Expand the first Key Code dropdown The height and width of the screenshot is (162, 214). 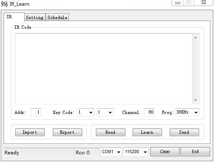(86, 112)
